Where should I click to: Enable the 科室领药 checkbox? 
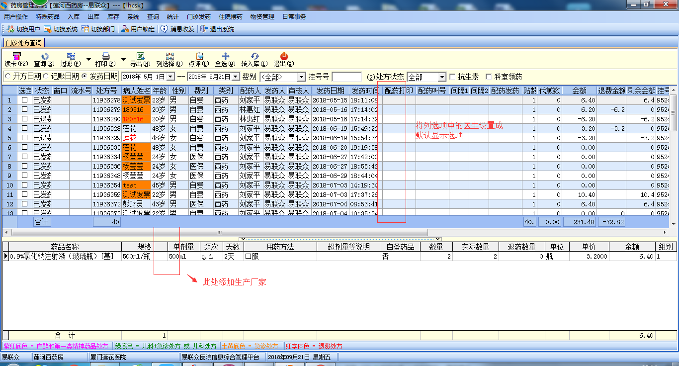pos(489,77)
